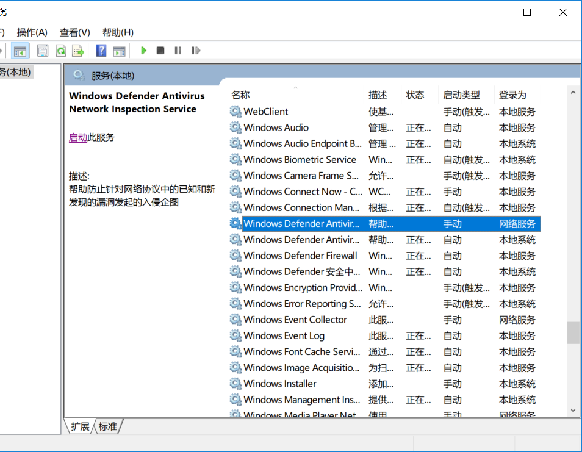Open the 操作(A) menu
The height and width of the screenshot is (452, 582).
click(32, 33)
